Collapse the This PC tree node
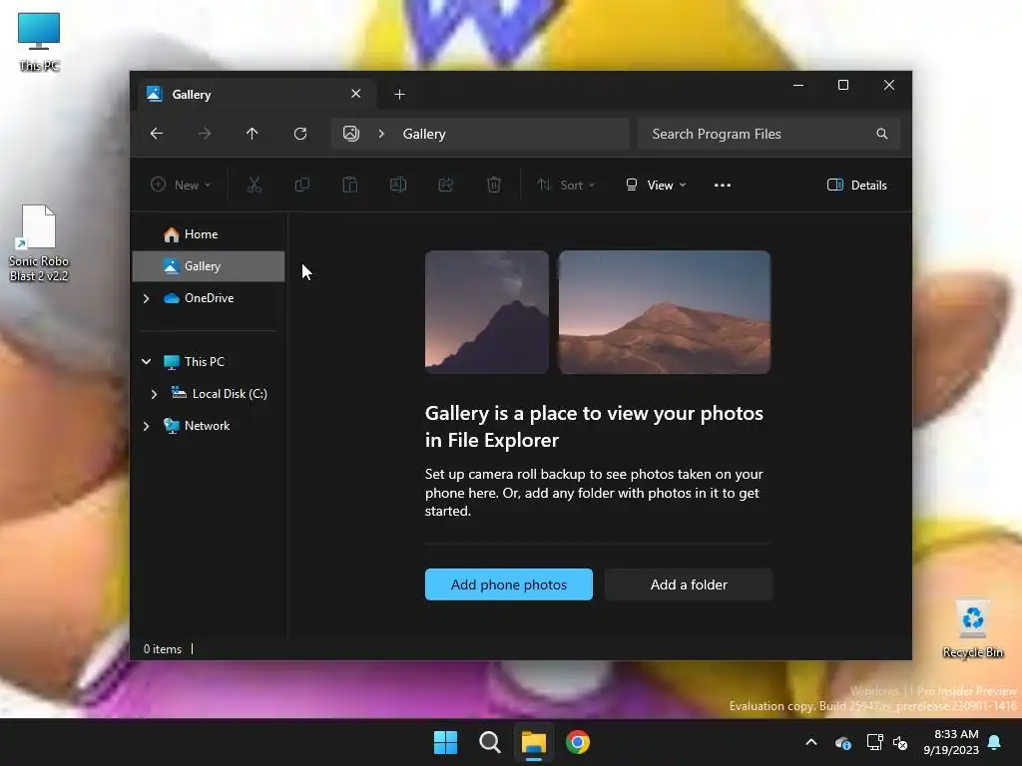Screen dimensions: 1022x766 coord(146,361)
